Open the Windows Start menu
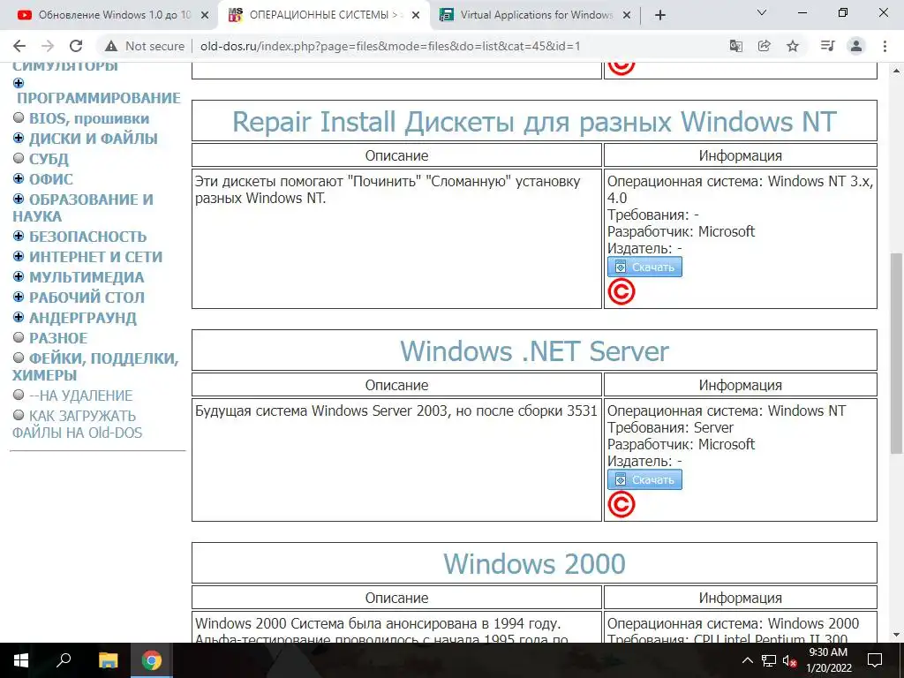904x678 pixels. [20, 660]
